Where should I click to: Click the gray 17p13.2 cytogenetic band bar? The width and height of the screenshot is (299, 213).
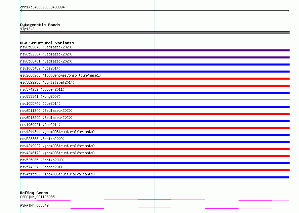click(x=155, y=33)
